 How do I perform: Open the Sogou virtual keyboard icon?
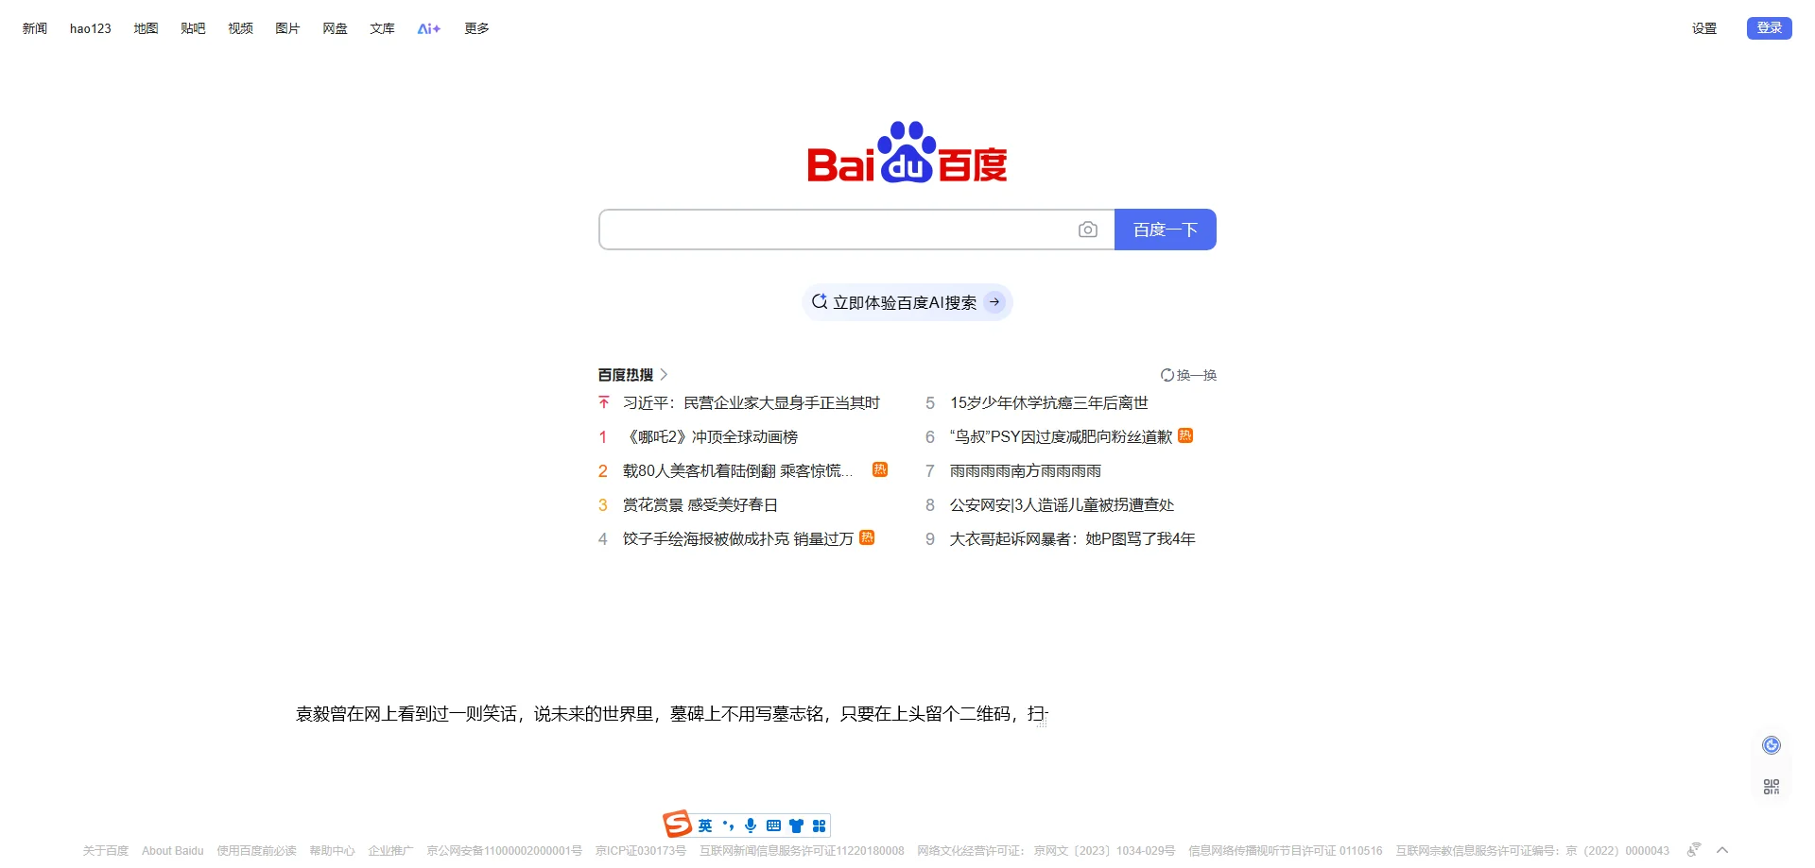[774, 825]
